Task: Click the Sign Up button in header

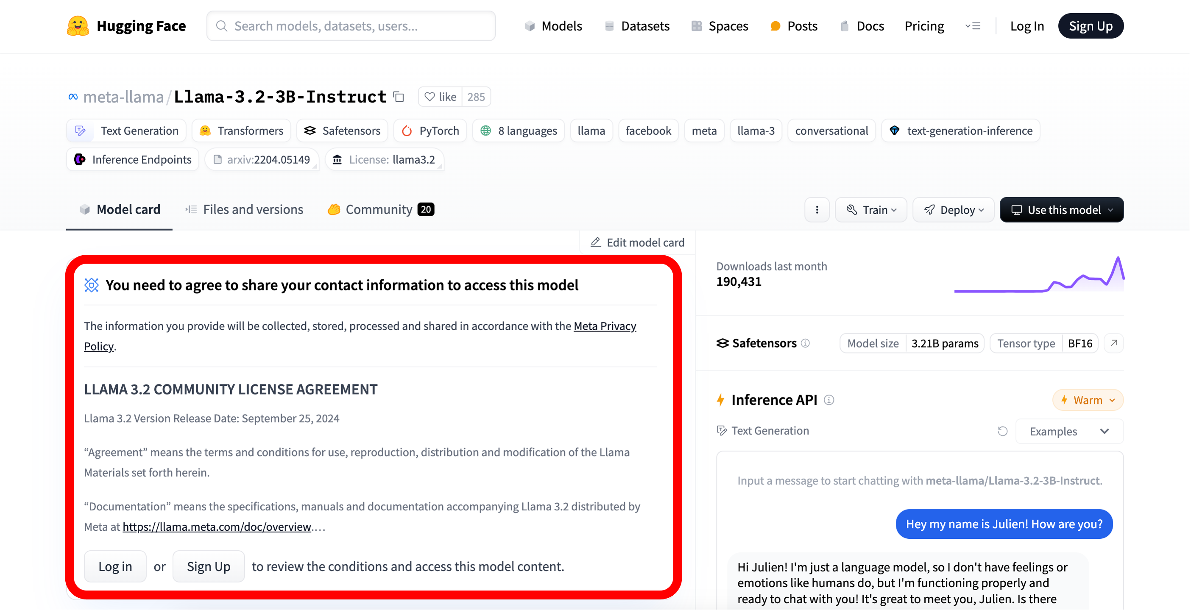Action: pyautogui.click(x=1090, y=26)
